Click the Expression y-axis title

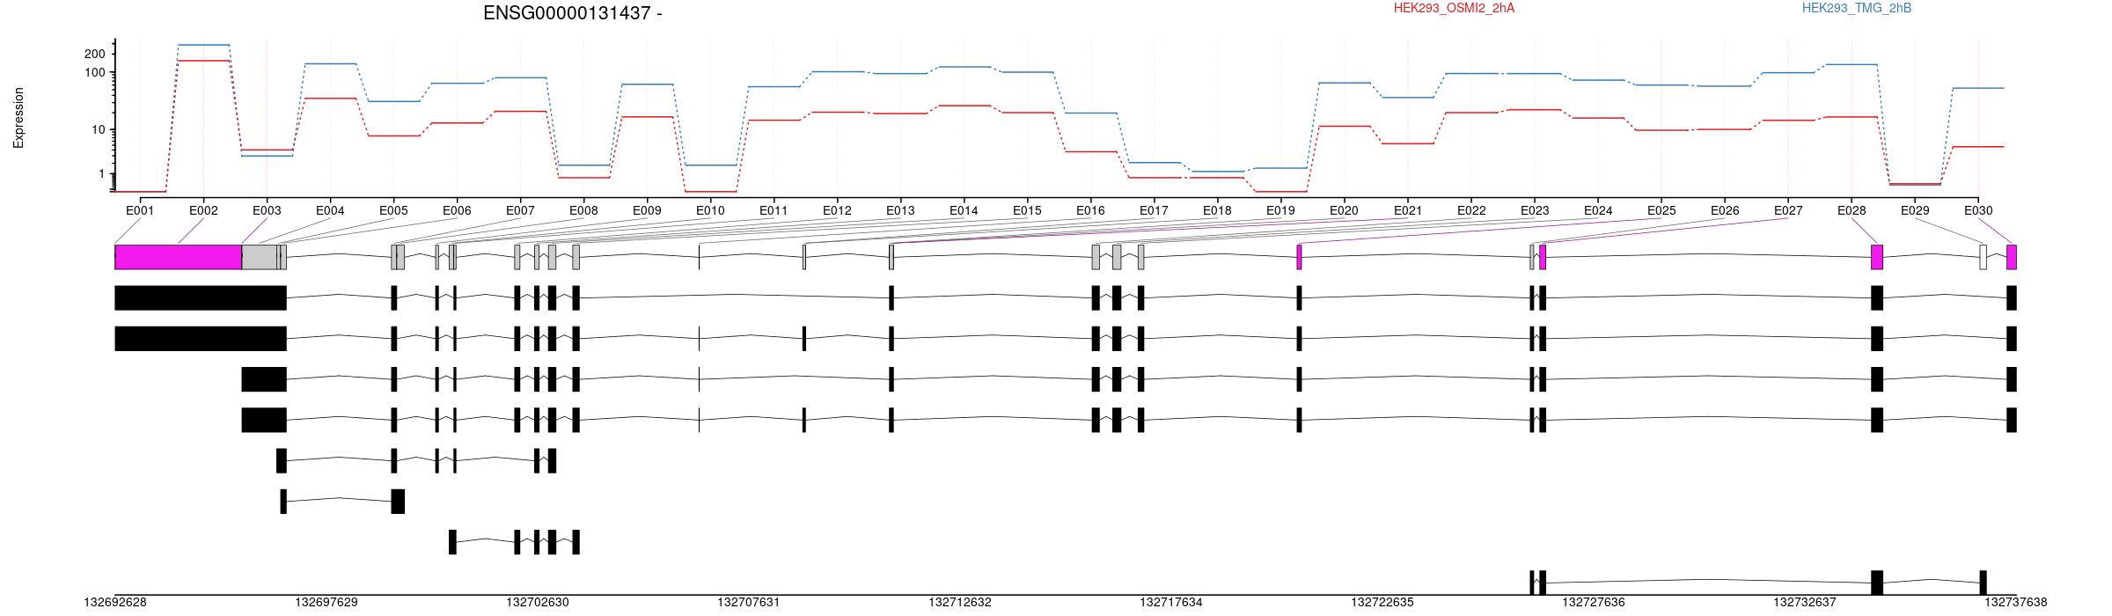18,117
